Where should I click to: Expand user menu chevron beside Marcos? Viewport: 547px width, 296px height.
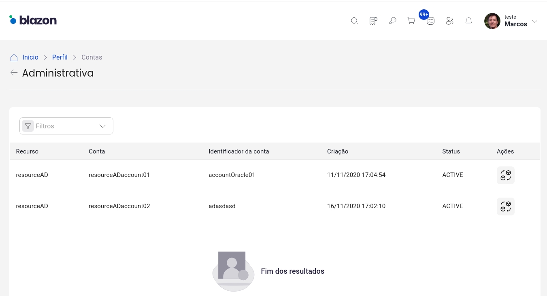point(535,21)
